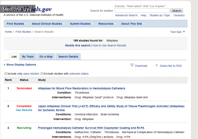Switch to the On a Map tab

click(46, 57)
